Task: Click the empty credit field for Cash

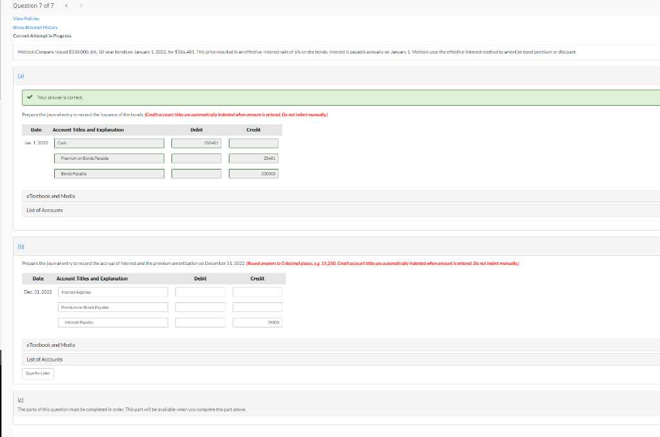Action: 253,143
